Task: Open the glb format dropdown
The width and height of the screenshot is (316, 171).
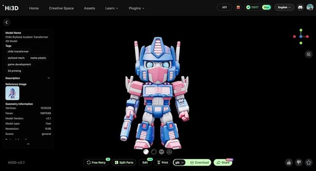Action: (179, 162)
